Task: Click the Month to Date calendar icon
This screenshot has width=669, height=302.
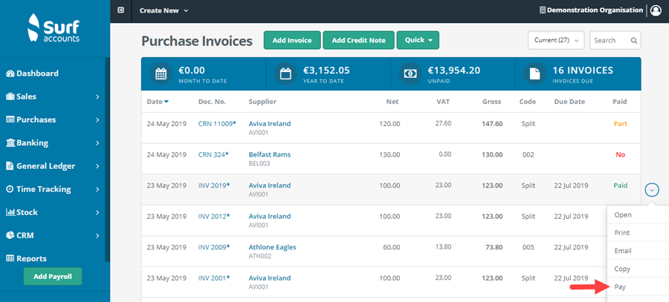Action: pos(161,74)
